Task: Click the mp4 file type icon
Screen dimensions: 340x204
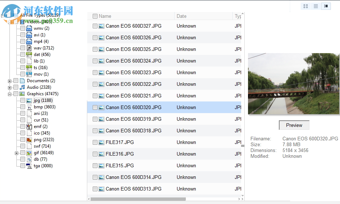Action: coord(29,41)
